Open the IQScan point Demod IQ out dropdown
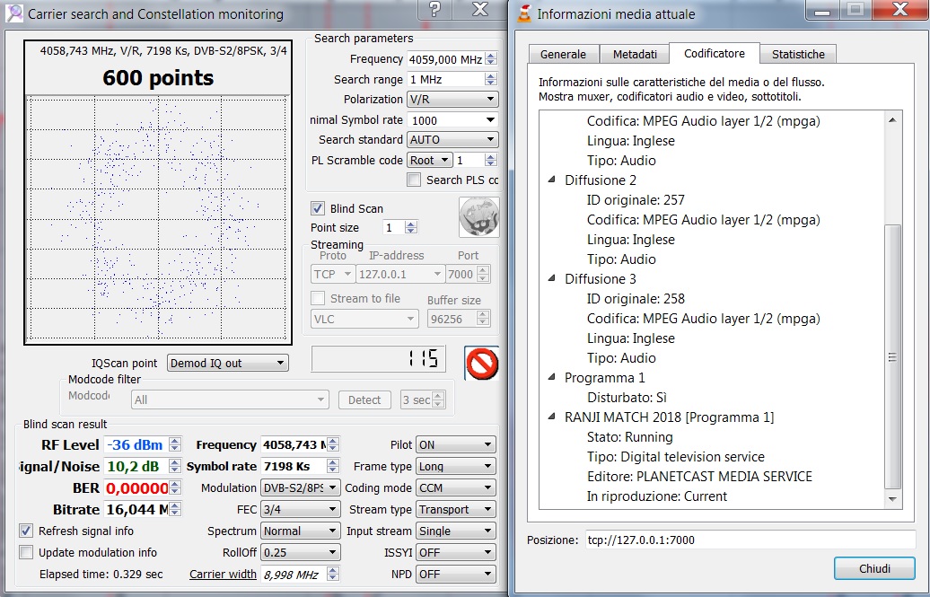 point(228,364)
